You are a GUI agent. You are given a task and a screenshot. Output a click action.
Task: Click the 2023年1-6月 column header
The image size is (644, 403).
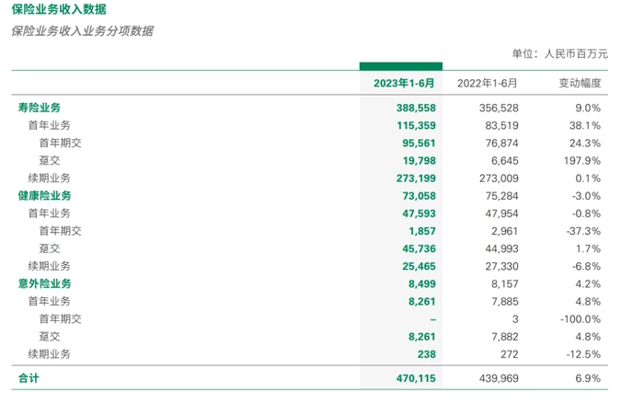(404, 84)
